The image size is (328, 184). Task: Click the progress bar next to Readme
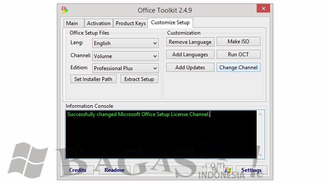tap(170, 170)
